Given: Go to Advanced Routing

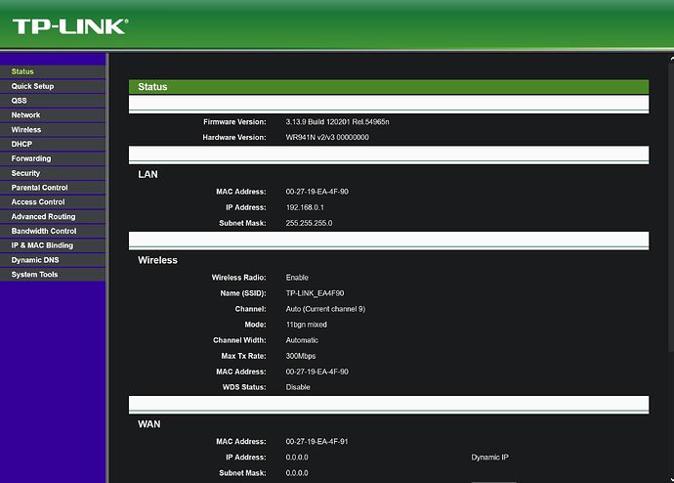Looking at the screenshot, I should pyautogui.click(x=53, y=216).
